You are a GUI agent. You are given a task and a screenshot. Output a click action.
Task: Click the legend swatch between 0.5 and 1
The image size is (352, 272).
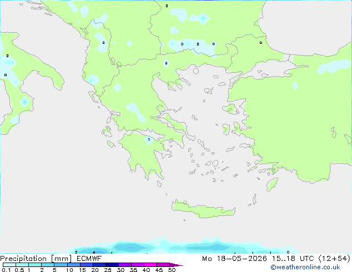coord(22,265)
